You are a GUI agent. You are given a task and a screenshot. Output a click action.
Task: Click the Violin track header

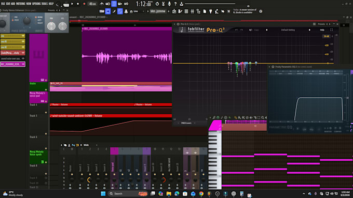pyautogui.click(x=38, y=86)
